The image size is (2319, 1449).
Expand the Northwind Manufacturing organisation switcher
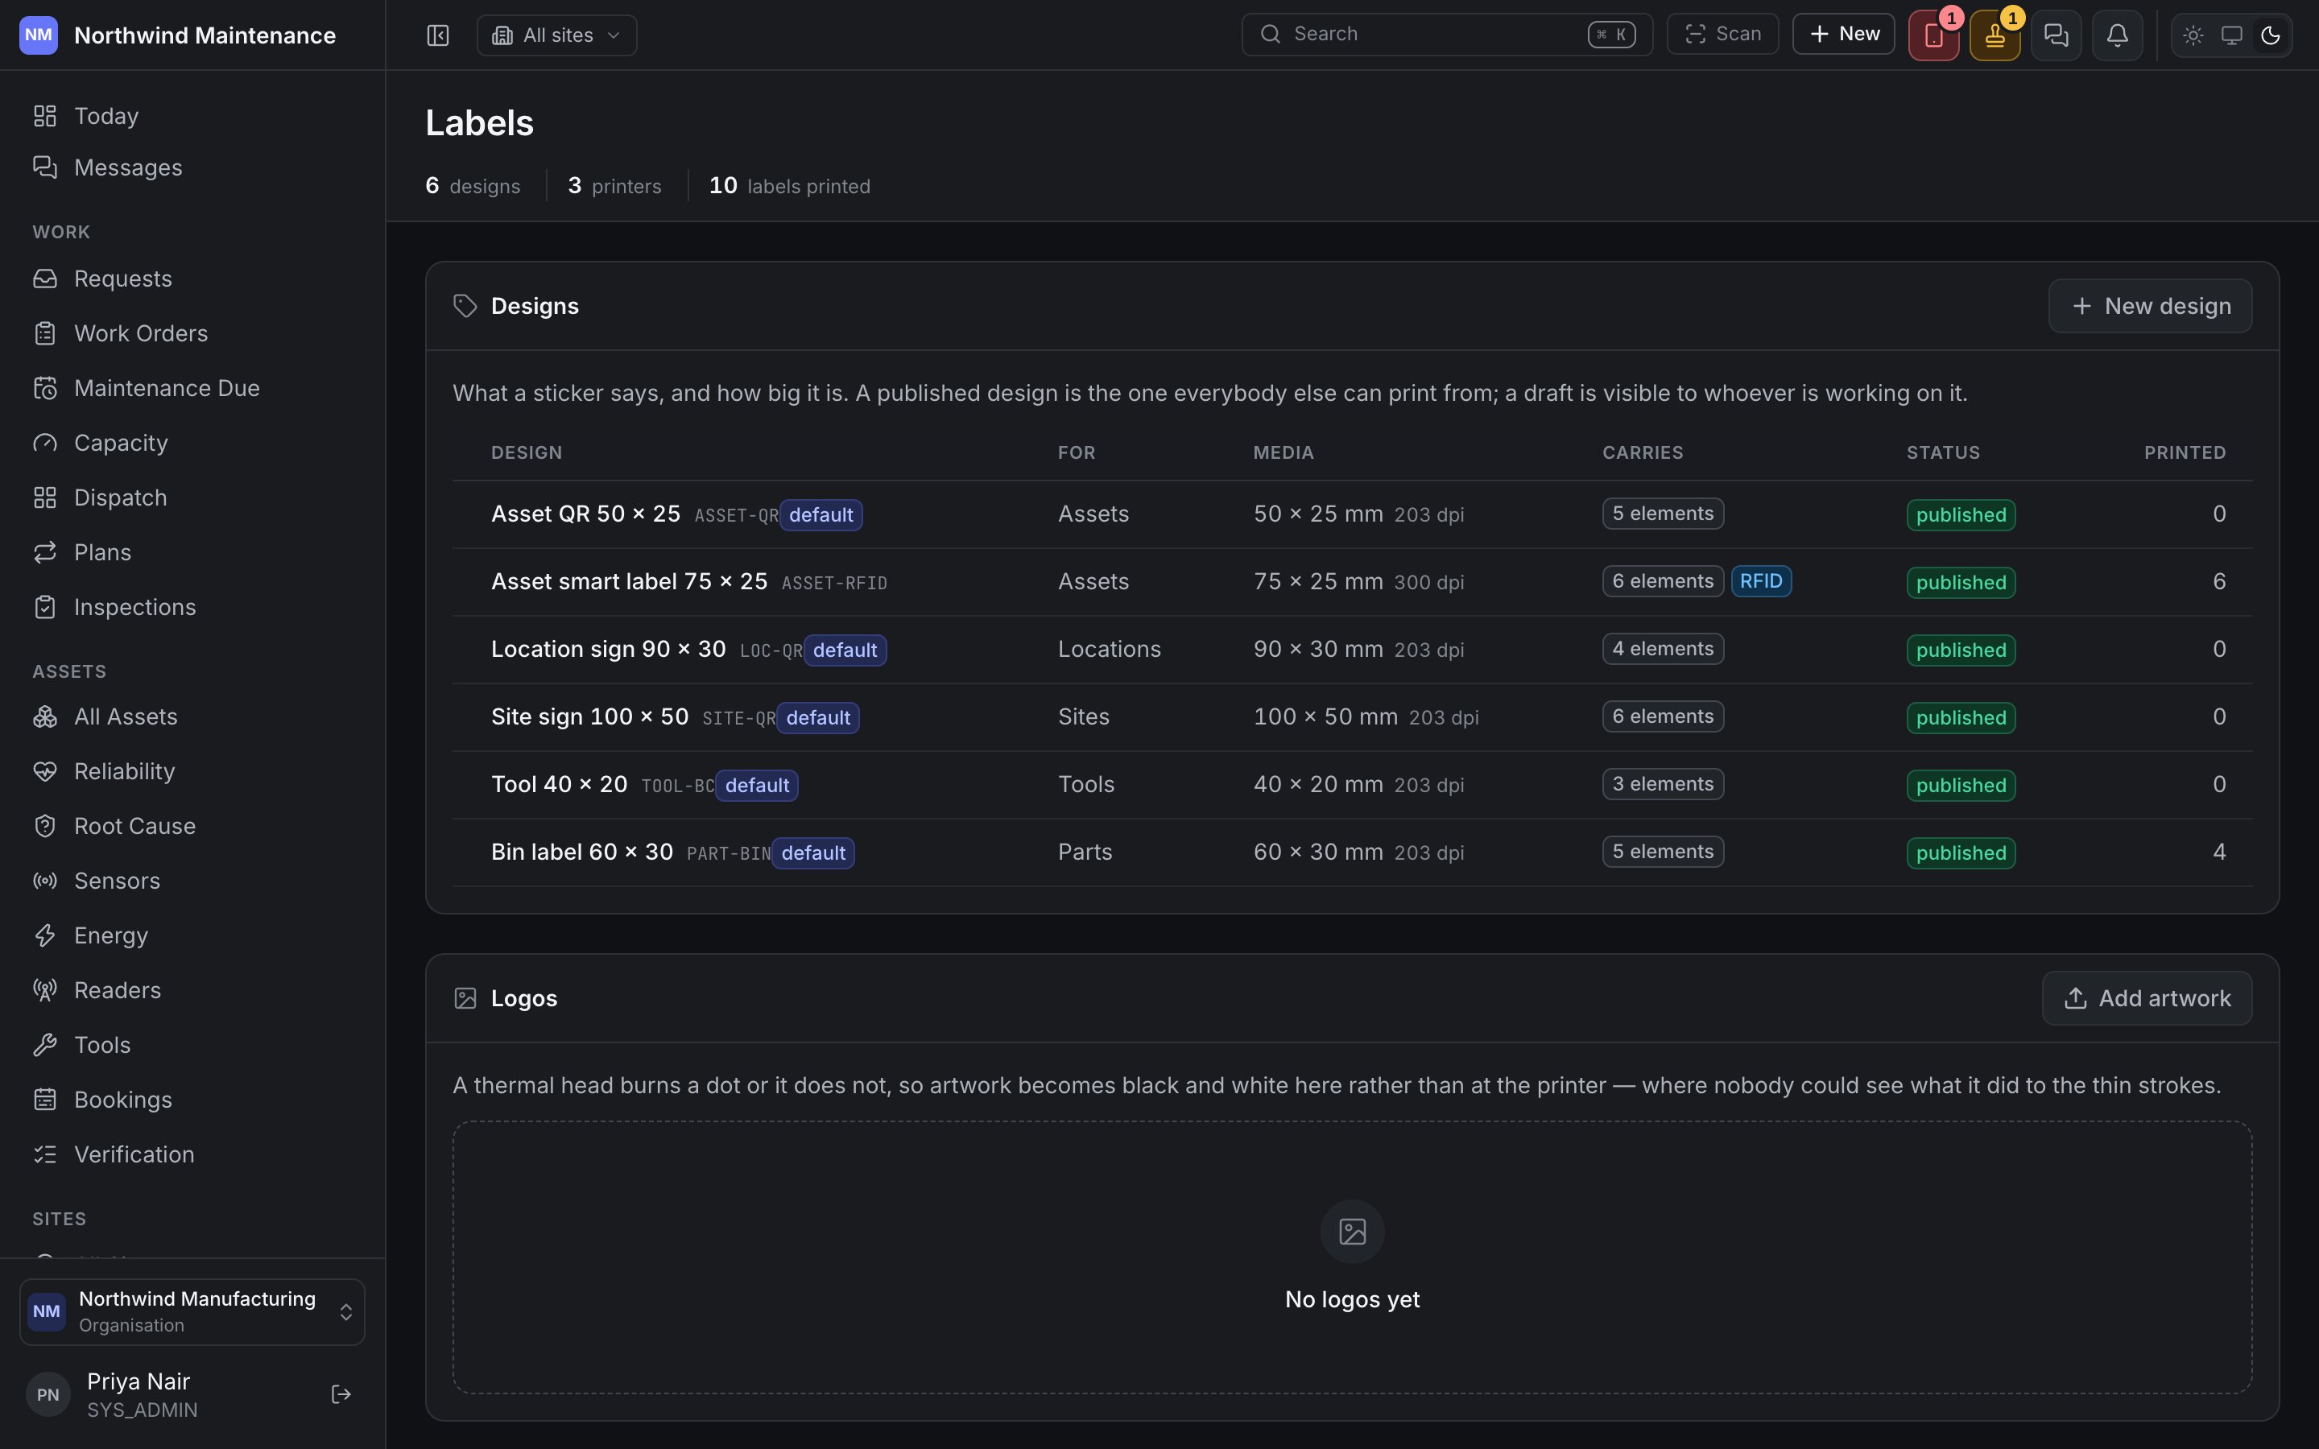pos(192,1311)
